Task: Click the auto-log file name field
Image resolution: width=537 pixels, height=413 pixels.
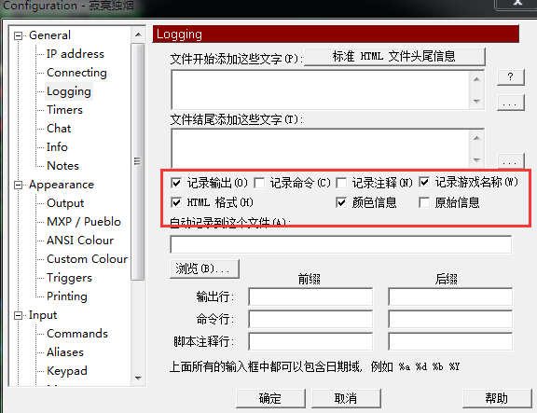Action: click(x=341, y=244)
